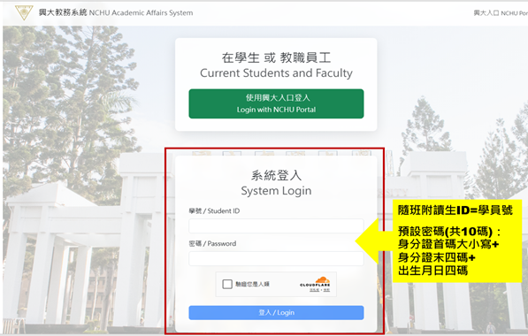The height and width of the screenshot is (336, 528).
Task: Click the Current Students and Faculty heading
Action: 276,65
